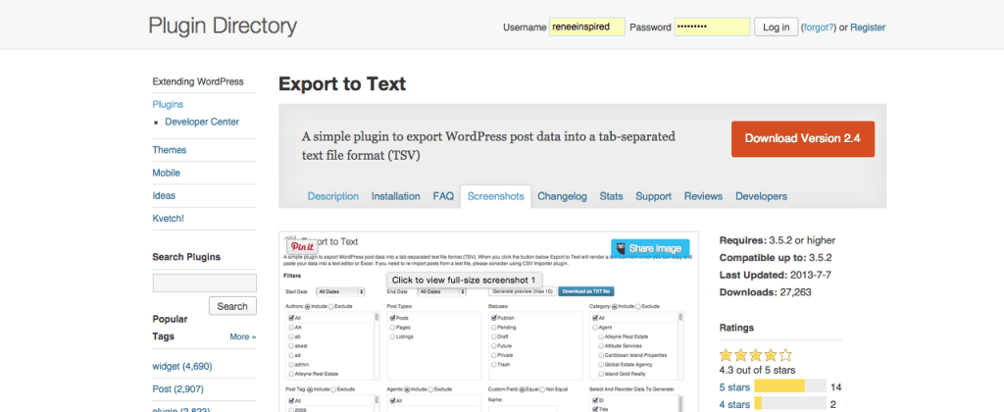Toggle the Posts post type checkbox
The width and height of the screenshot is (1004, 412).
tap(391, 318)
